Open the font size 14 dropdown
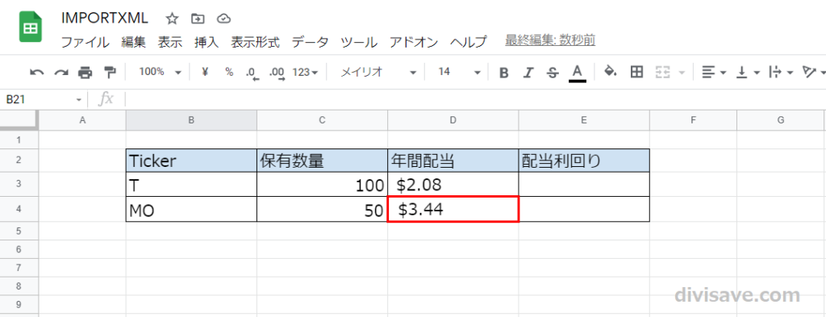The image size is (826, 317). coord(459,72)
